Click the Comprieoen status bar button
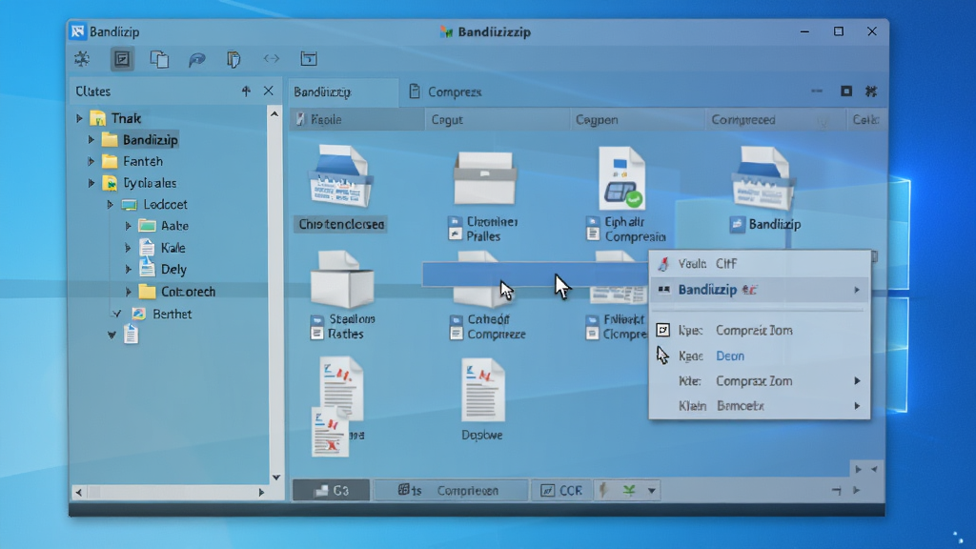 click(450, 491)
